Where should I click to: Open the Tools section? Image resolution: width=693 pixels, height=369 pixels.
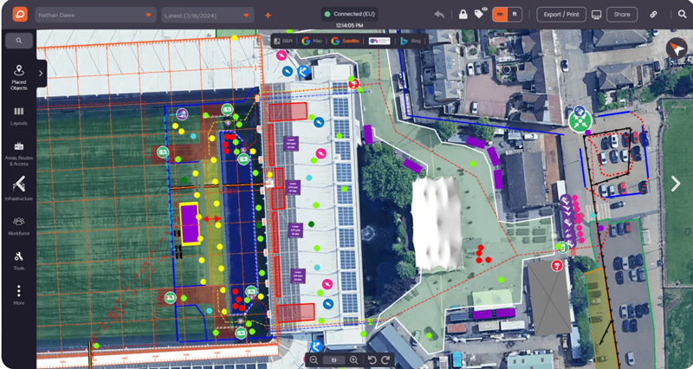pyautogui.click(x=19, y=261)
